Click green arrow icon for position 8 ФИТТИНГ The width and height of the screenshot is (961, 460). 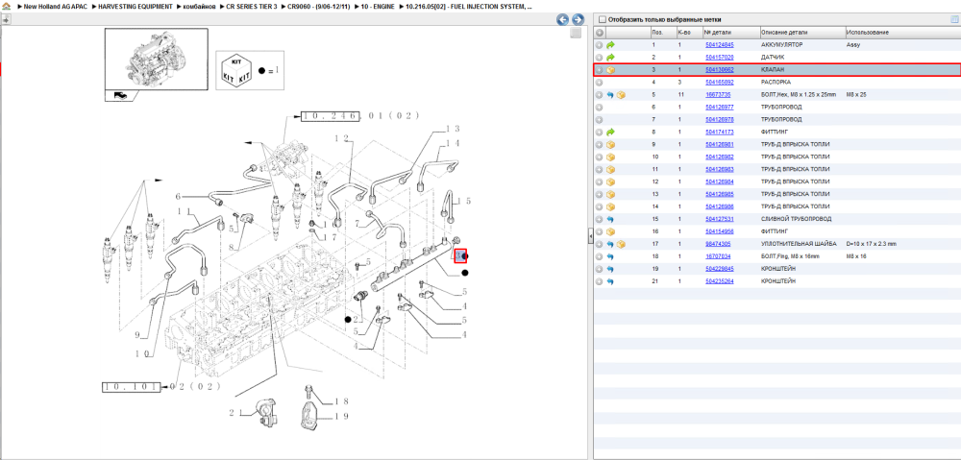click(610, 133)
